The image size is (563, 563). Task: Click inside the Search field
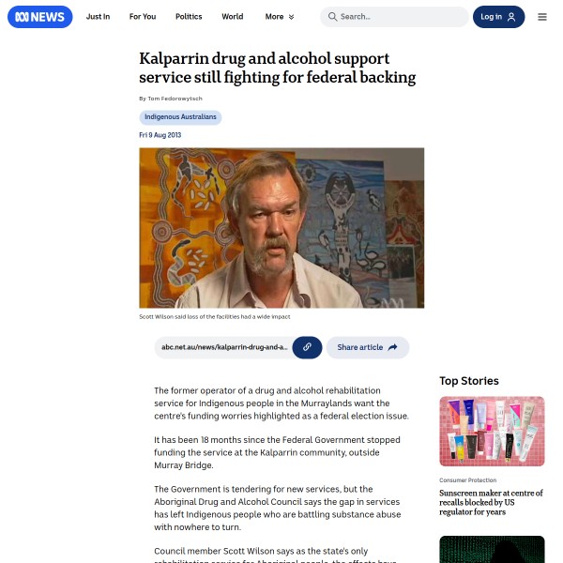pyautogui.click(x=394, y=17)
